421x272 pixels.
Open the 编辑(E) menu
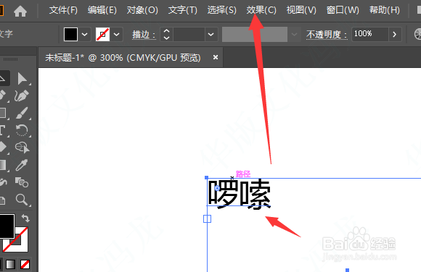point(102,10)
